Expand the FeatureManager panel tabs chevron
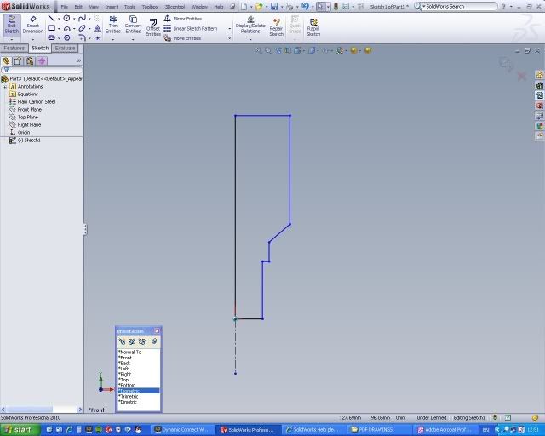 click(78, 60)
